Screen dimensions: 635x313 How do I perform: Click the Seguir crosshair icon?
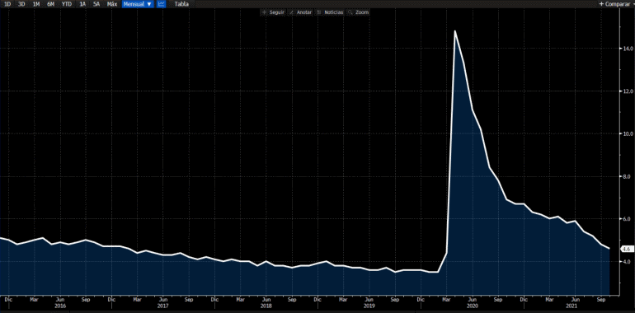point(265,12)
